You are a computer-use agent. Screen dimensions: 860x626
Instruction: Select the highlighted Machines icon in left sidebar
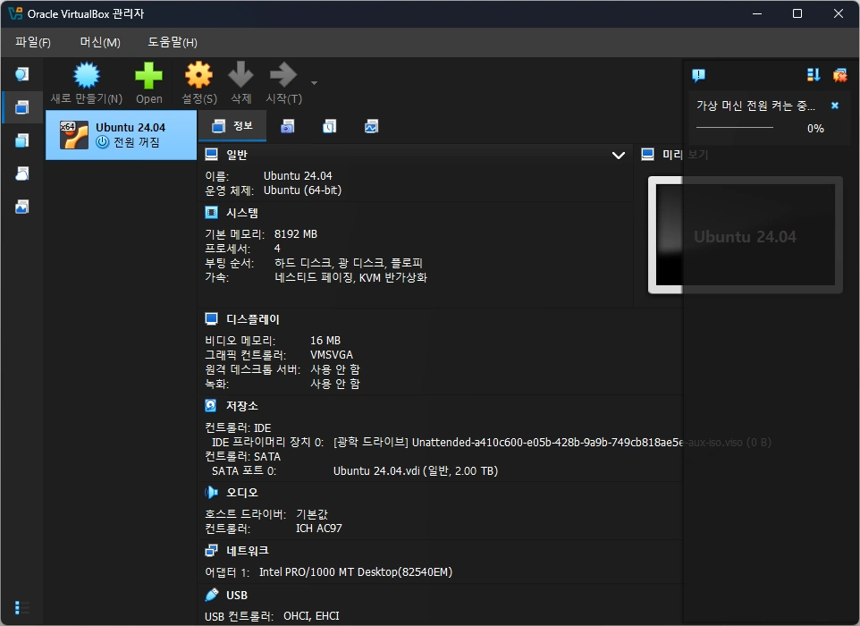pos(22,107)
